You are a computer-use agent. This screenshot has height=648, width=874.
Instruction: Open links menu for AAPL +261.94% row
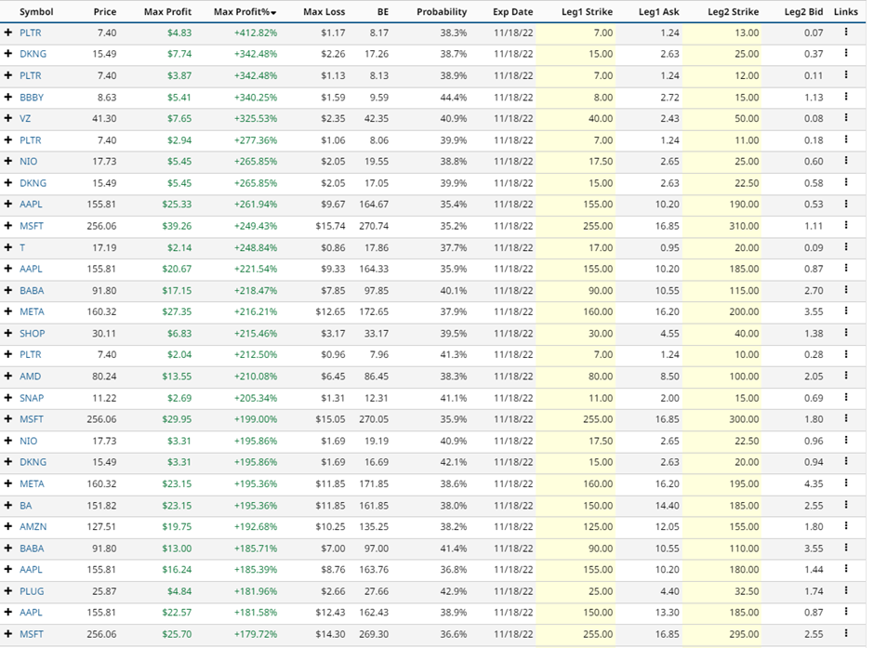pyautogui.click(x=845, y=204)
